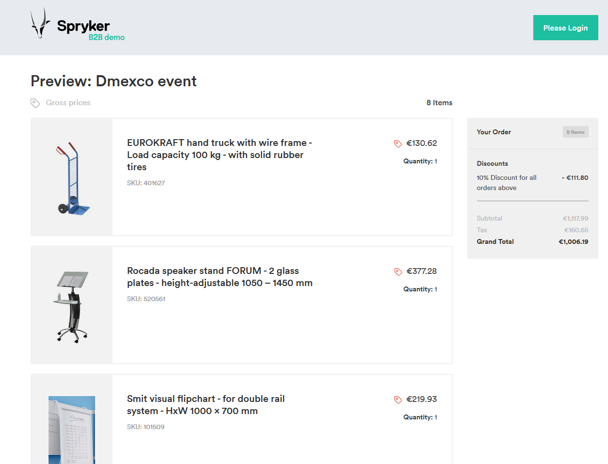Select the Gross prices label
The width and height of the screenshot is (608, 464).
(x=68, y=103)
